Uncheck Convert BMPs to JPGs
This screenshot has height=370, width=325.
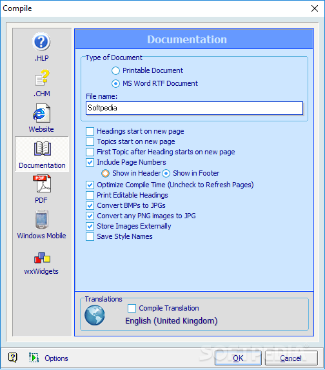click(x=90, y=205)
